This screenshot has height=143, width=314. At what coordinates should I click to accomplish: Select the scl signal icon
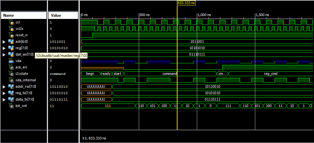[x=11, y=22]
